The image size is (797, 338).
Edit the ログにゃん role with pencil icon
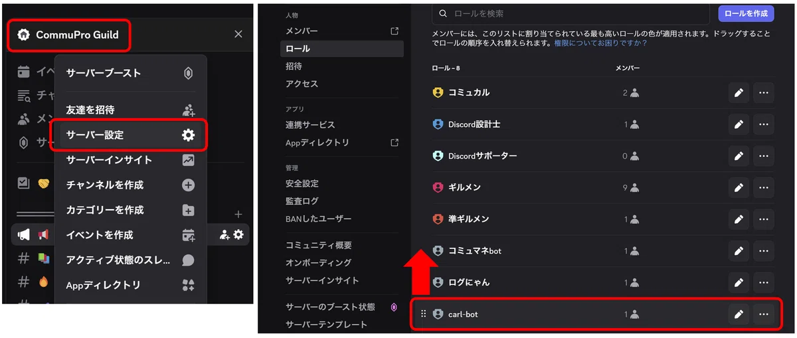(x=738, y=282)
